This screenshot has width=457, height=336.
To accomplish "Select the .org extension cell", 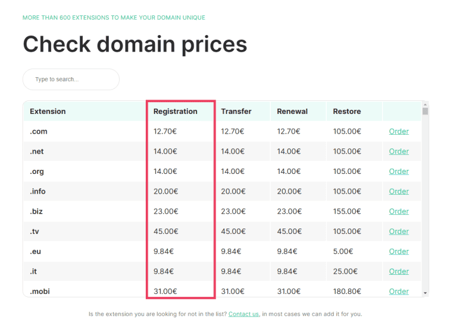I will tap(84, 172).
